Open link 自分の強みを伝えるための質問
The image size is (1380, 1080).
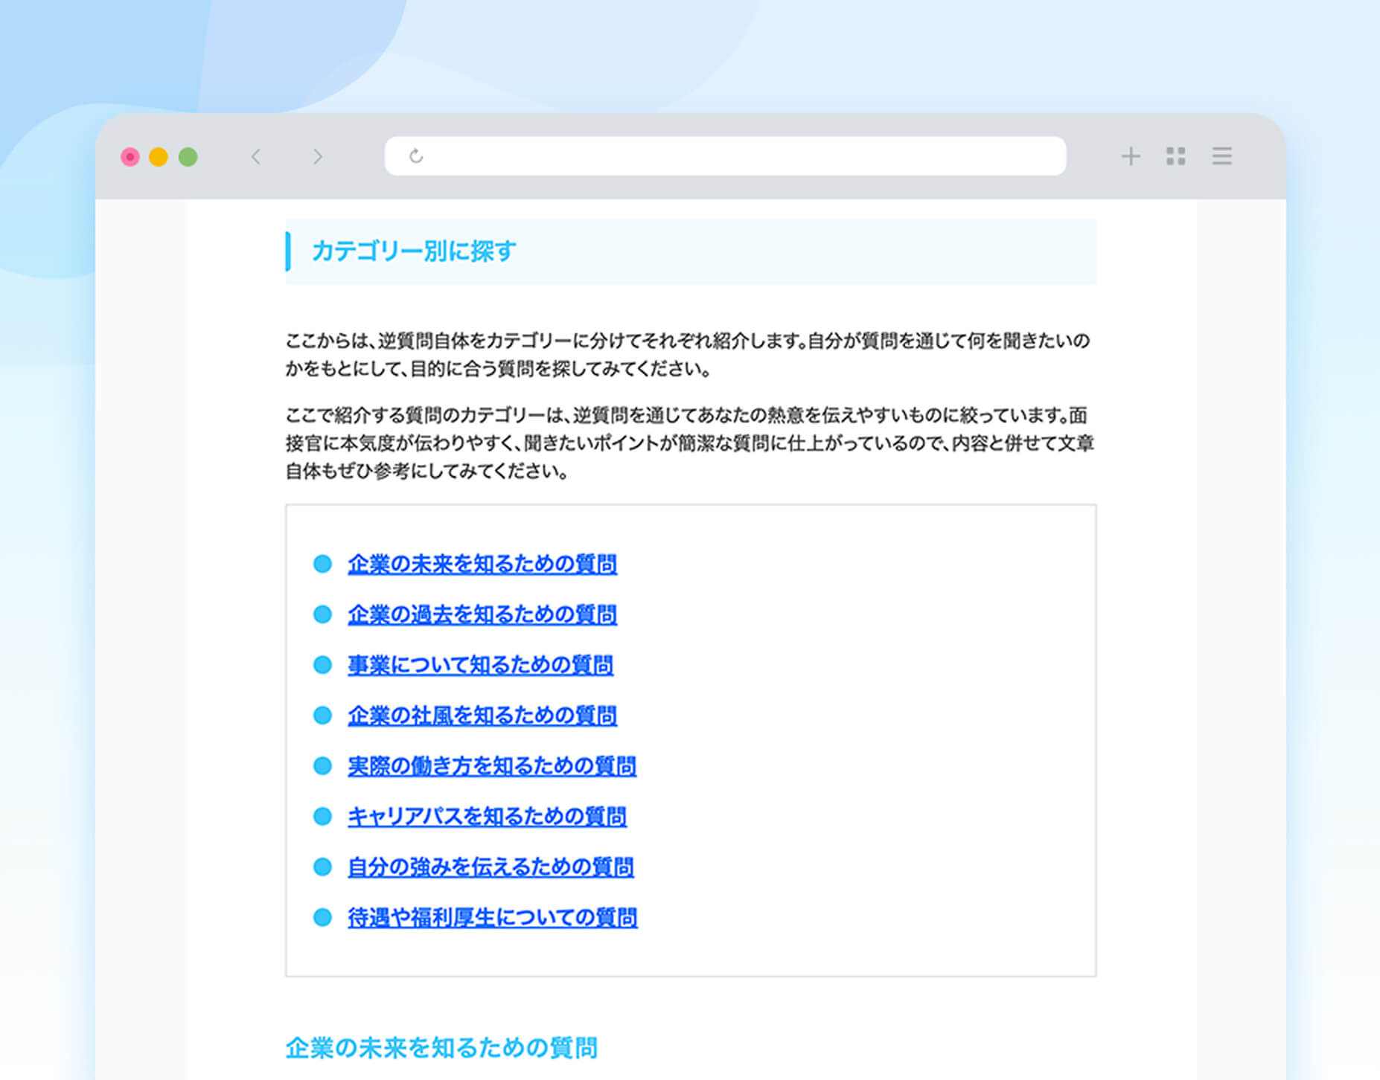(x=491, y=867)
